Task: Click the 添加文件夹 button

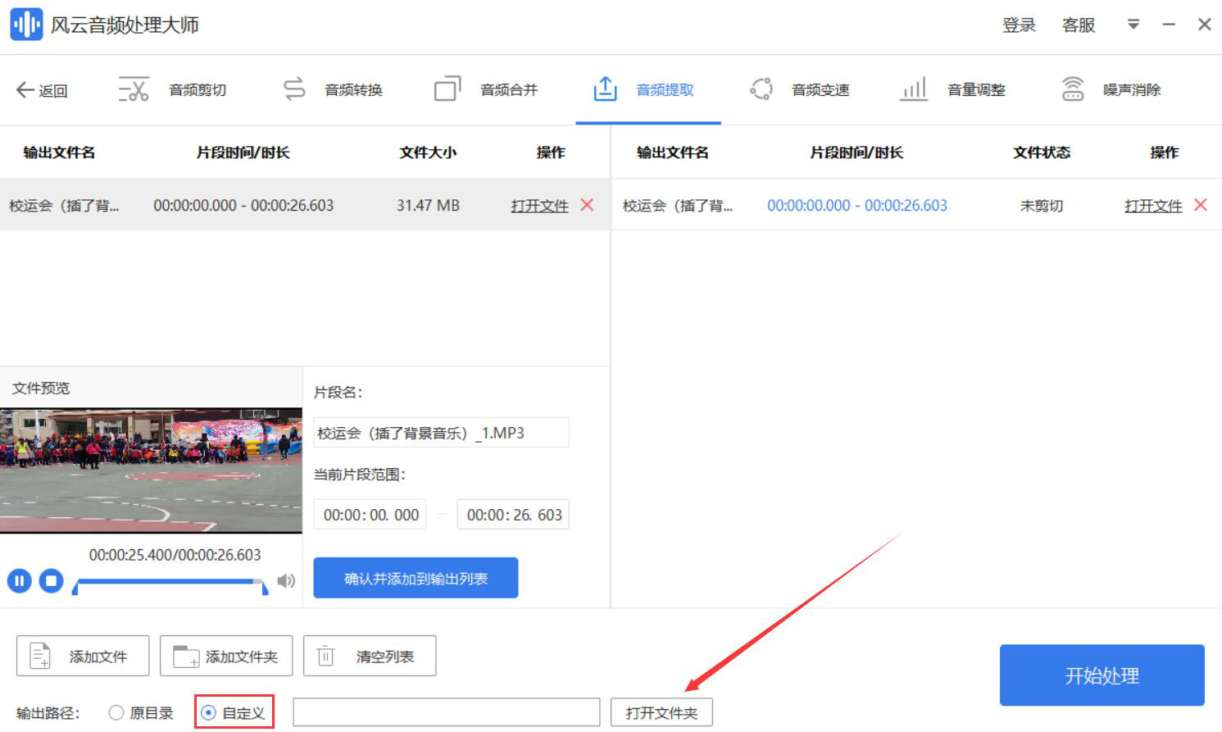Action: (x=226, y=656)
